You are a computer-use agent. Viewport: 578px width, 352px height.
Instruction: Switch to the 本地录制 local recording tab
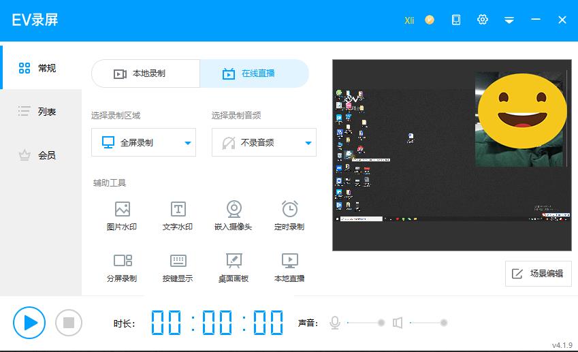[x=146, y=74]
